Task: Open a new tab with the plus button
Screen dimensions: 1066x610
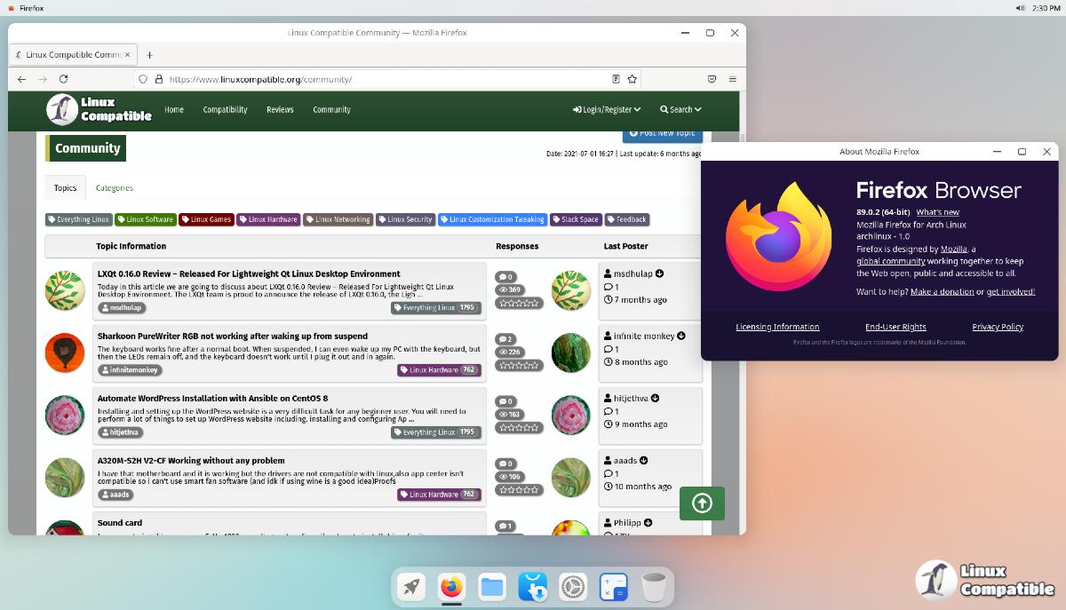Action: [149, 55]
